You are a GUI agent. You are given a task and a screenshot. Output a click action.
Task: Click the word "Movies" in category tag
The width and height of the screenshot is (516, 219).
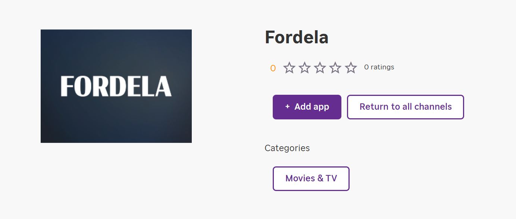point(299,178)
